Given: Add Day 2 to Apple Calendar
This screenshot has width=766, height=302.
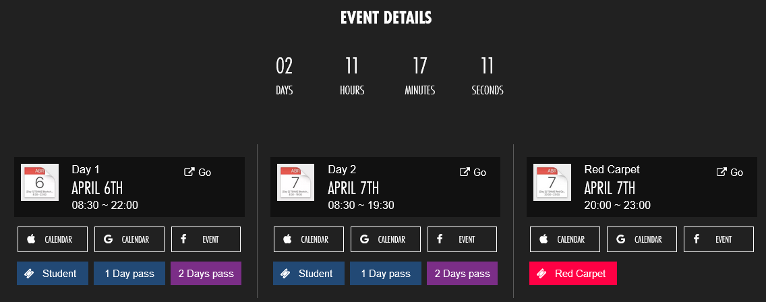Looking at the screenshot, I should coord(309,239).
